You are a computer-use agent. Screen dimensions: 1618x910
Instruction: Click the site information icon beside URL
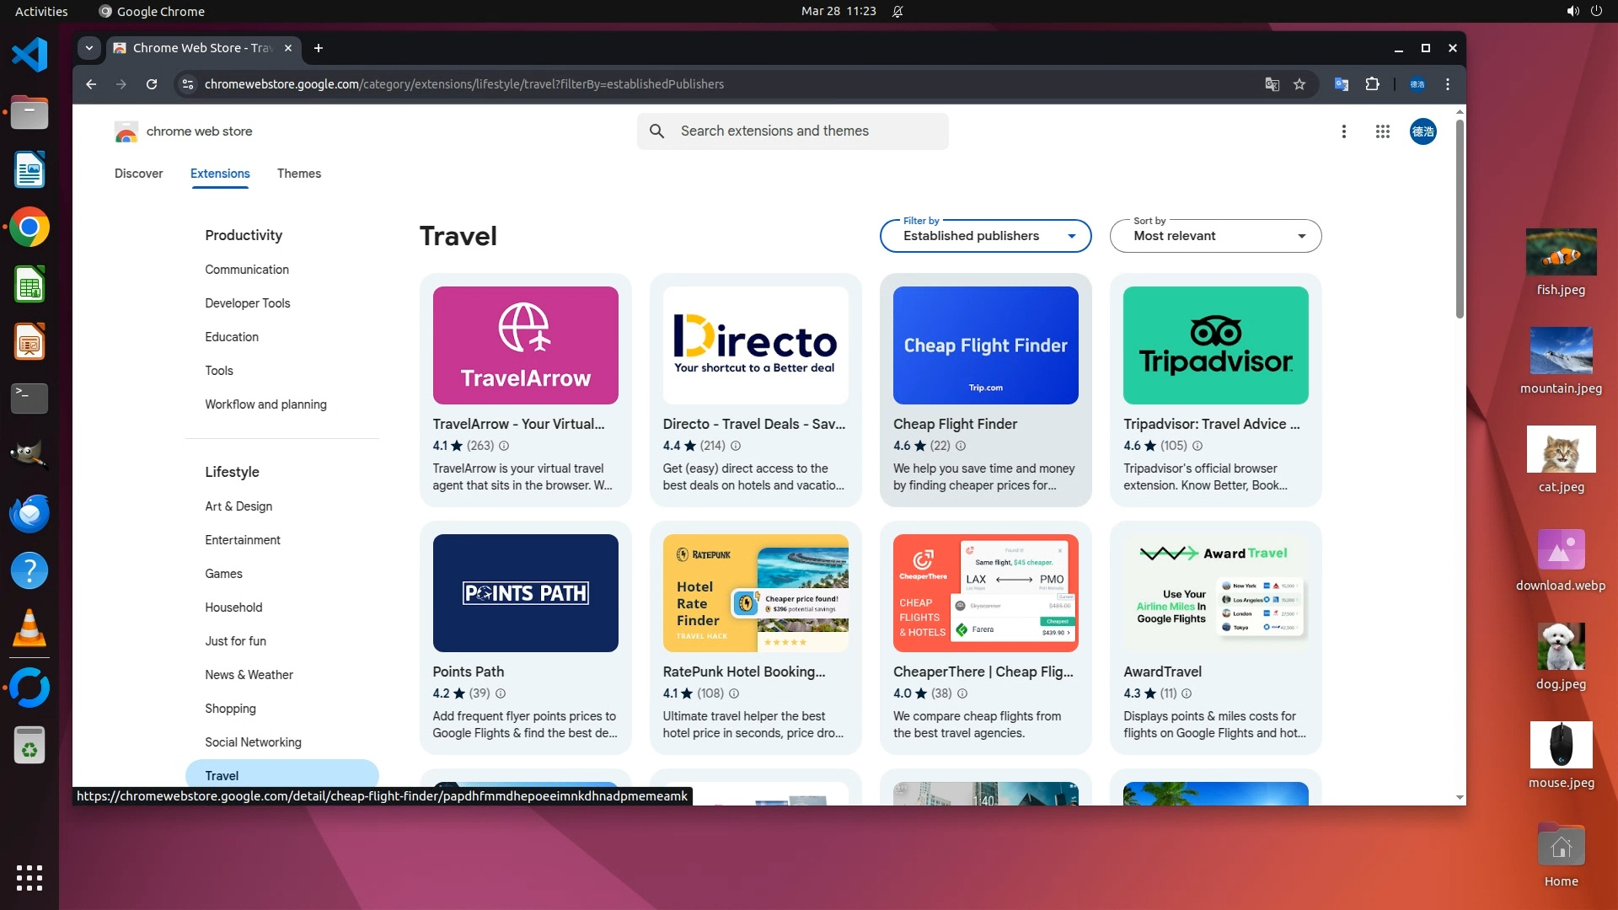[188, 84]
